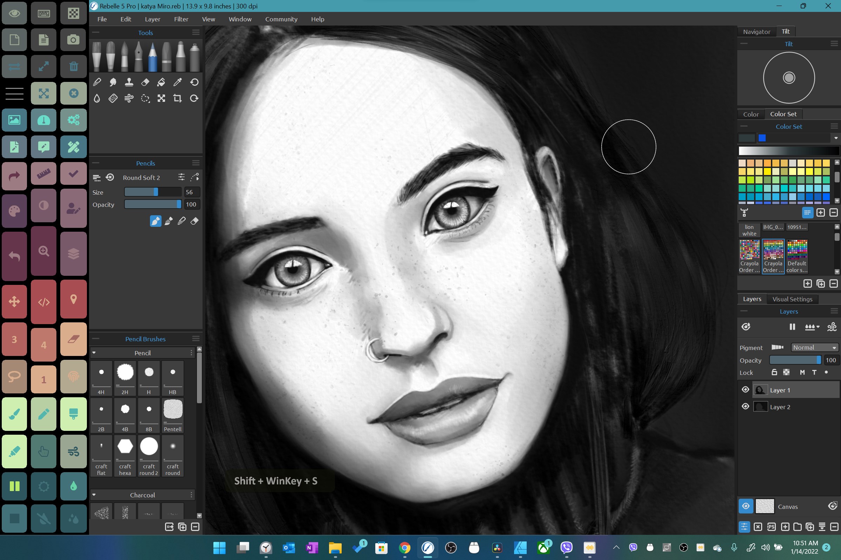Select the Fill bucket tool
Viewport: 841px width, 560px height.
pyautogui.click(x=161, y=82)
